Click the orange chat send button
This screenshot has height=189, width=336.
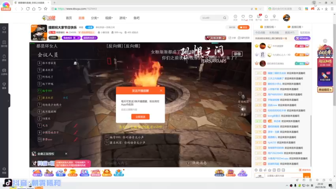(x=307, y=176)
